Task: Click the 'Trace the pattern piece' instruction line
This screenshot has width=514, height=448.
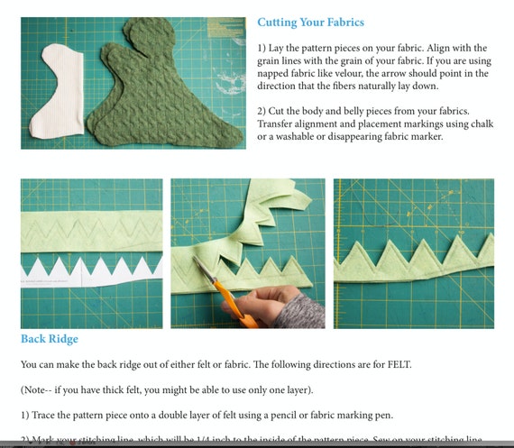Action: pos(207,416)
